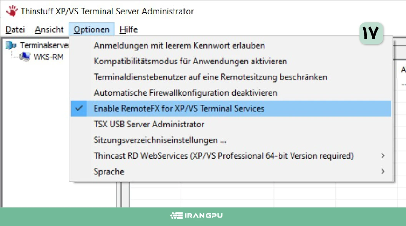Open Sitzungsverzeichniseinstellungen dialog
The image size is (406, 226).
(x=160, y=140)
